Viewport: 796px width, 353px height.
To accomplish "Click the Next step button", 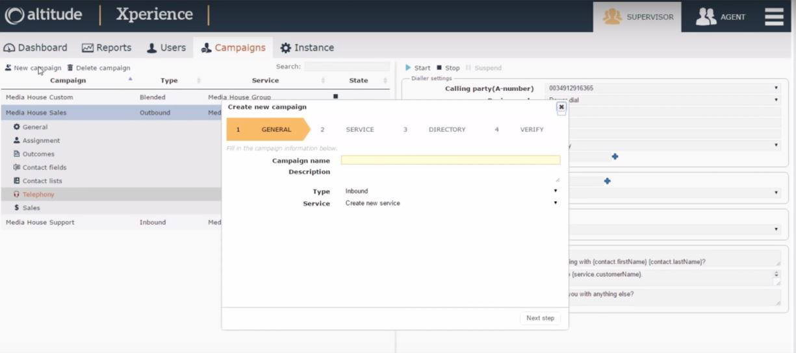I will [540, 318].
